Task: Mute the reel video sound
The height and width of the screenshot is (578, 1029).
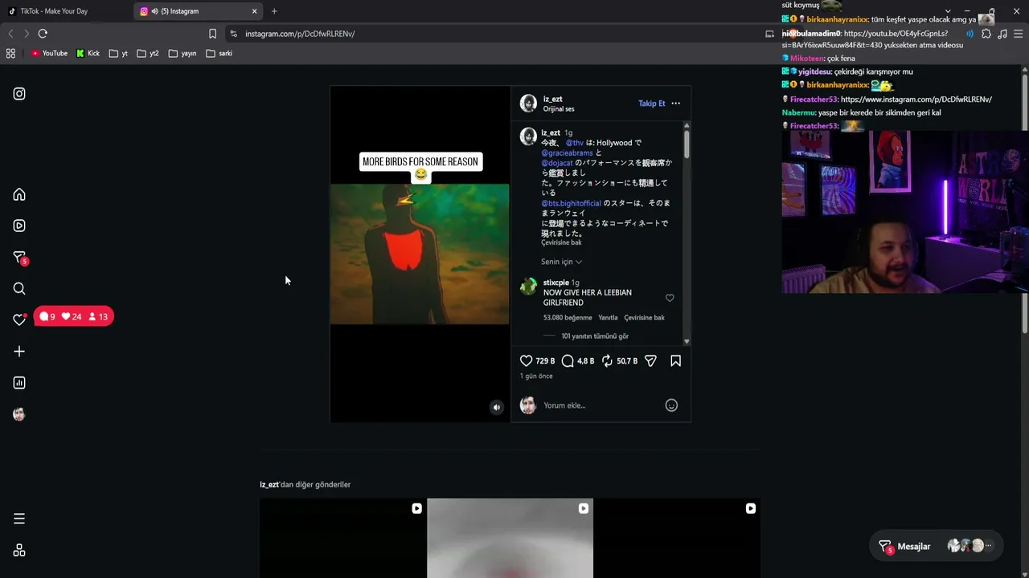Action: pyautogui.click(x=496, y=408)
